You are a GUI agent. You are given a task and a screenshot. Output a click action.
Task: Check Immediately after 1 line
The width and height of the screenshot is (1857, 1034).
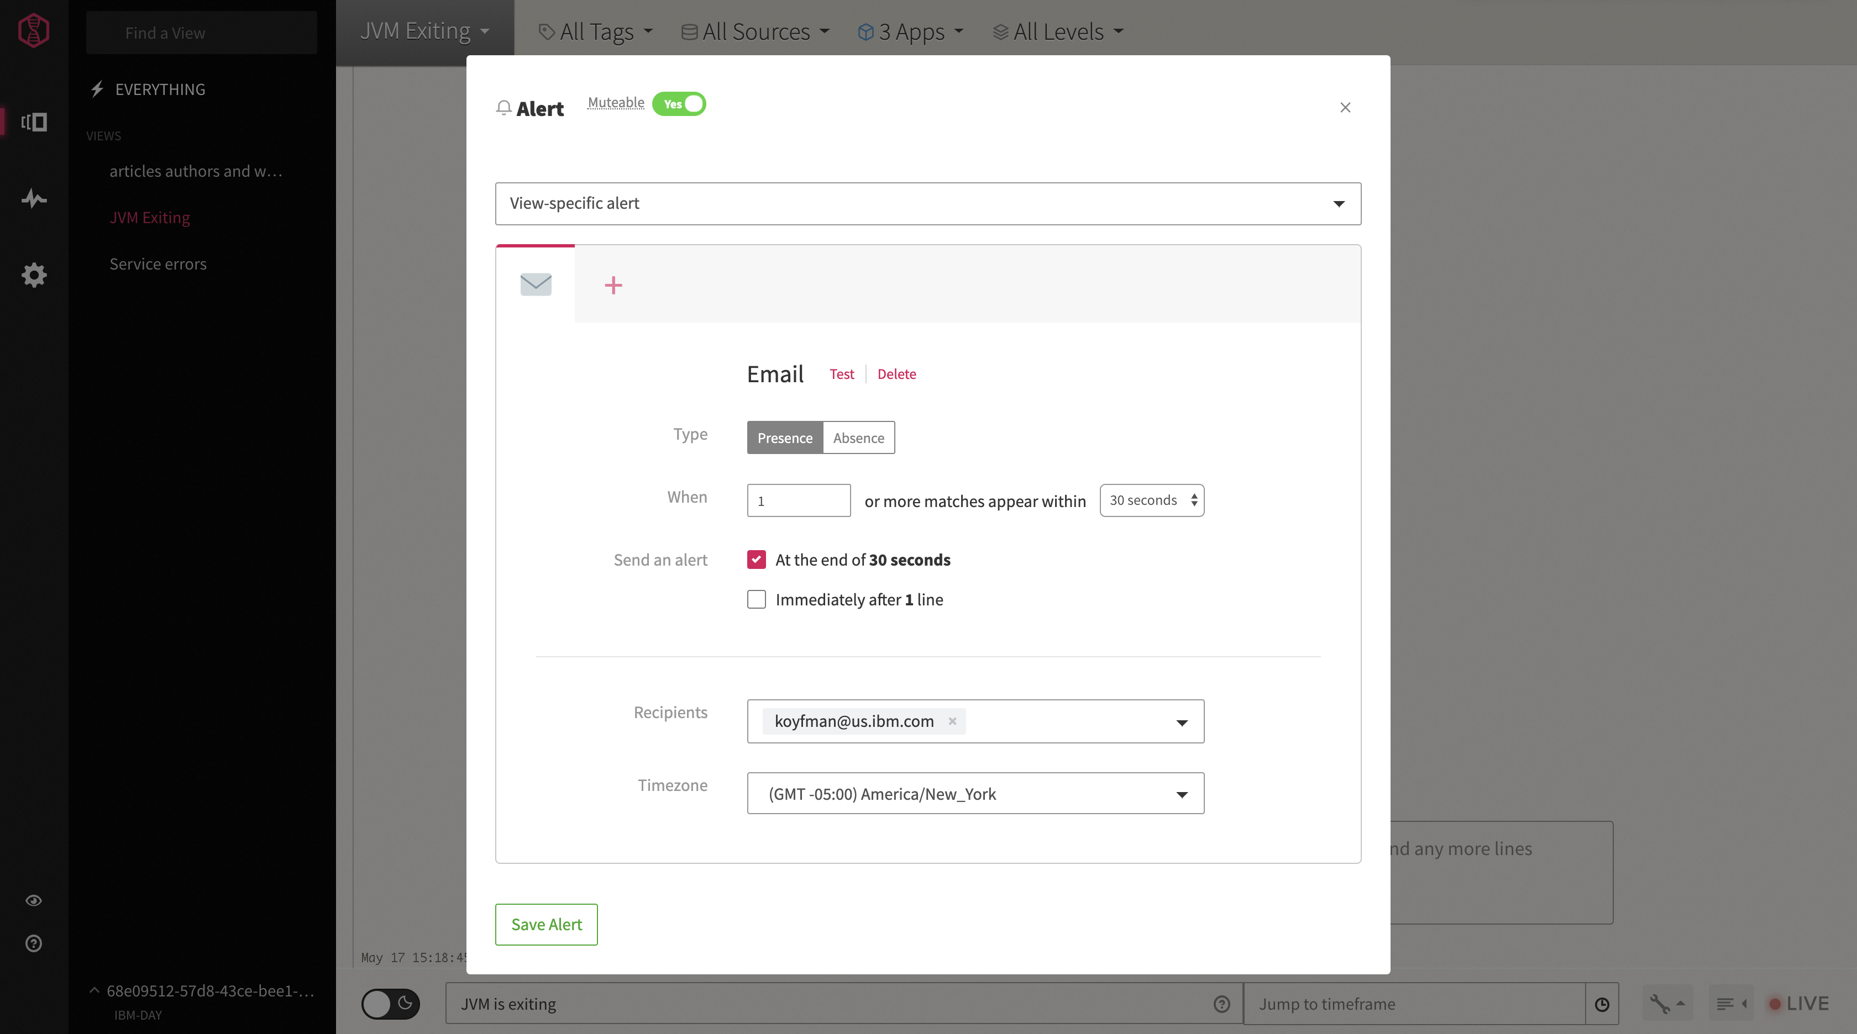tap(756, 599)
